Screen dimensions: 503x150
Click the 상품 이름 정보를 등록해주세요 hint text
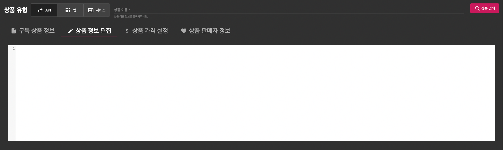pyautogui.click(x=131, y=16)
